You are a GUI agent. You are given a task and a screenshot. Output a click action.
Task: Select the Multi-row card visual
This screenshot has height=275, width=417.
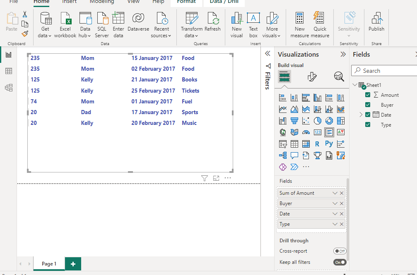(329, 132)
